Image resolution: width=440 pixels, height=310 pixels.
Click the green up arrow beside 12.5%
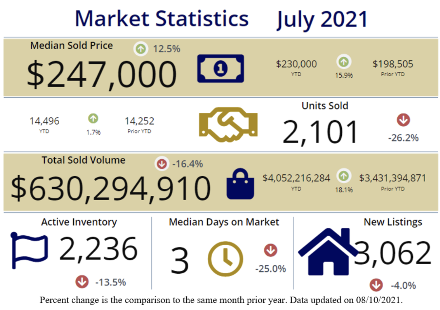click(141, 49)
